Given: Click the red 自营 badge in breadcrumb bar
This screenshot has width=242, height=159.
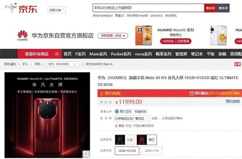Looking at the screenshot, I should (x=237, y=64).
